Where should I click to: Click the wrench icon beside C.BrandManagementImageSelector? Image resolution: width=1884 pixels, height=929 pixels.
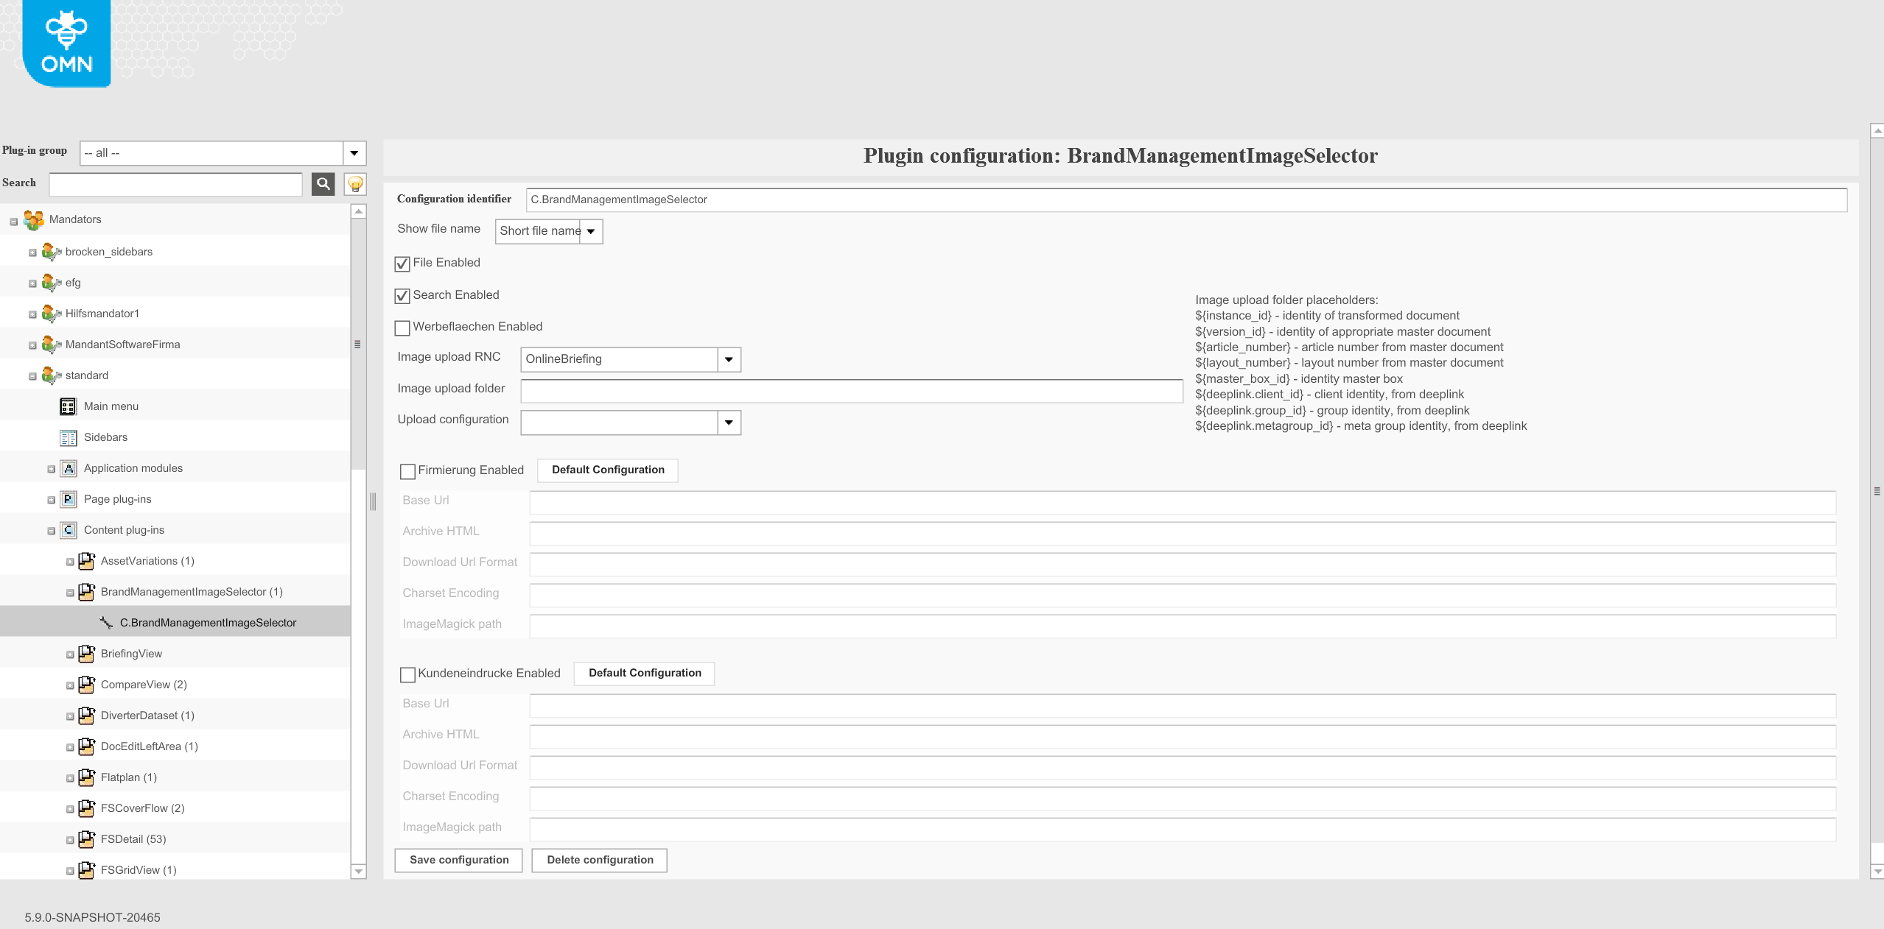click(x=105, y=622)
